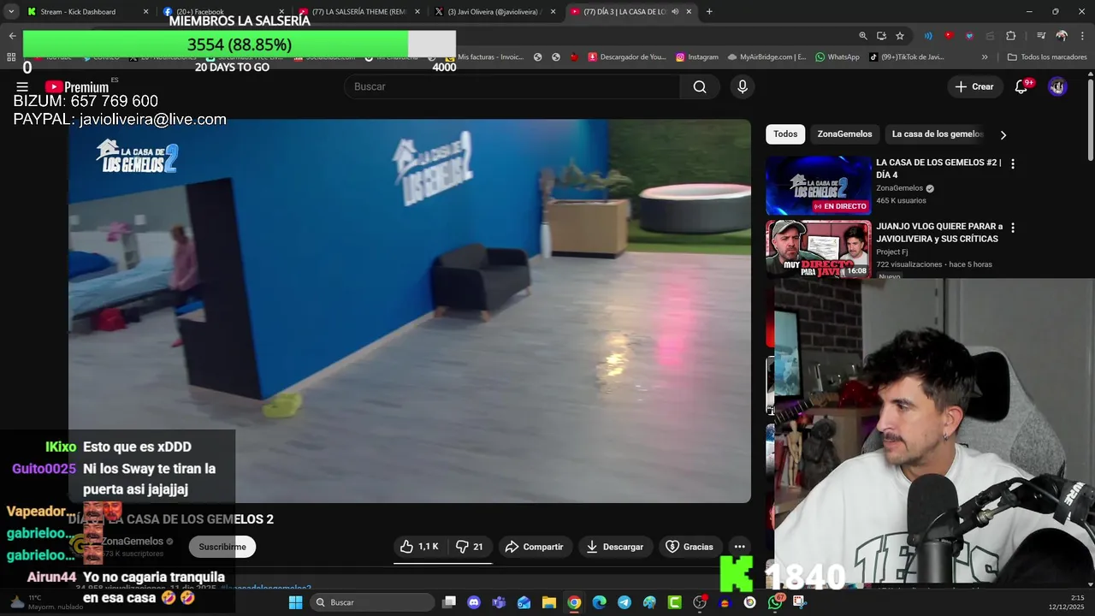Open Chrome extensions puzzle icon
This screenshot has width=1095, height=616.
[x=1010, y=36]
